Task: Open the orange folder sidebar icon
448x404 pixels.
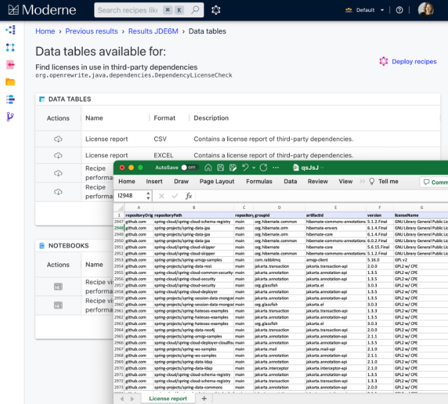Action: [x=11, y=82]
